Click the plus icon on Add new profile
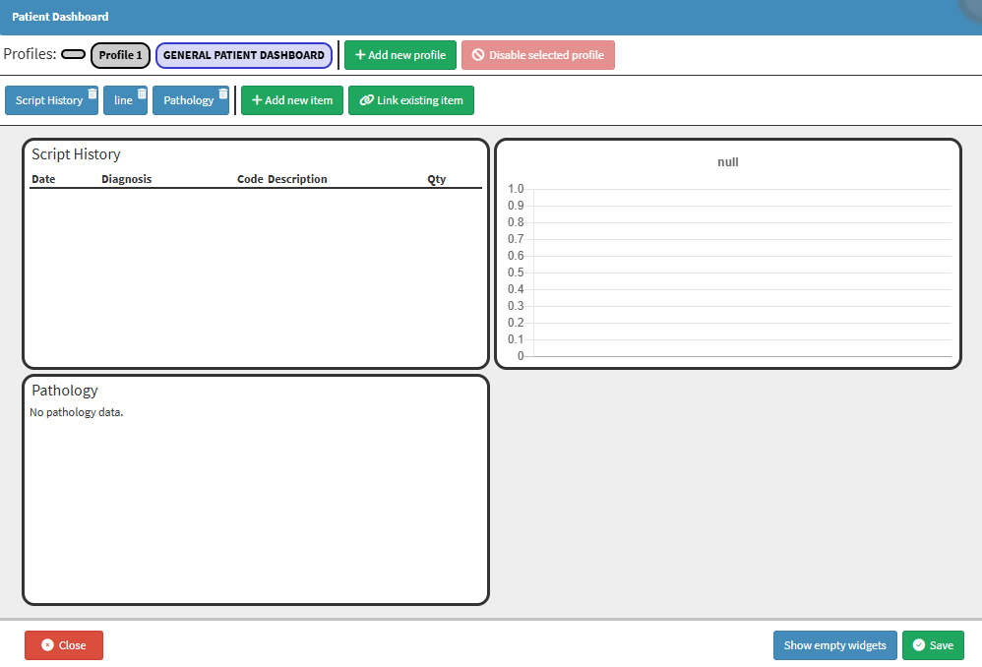 tap(360, 55)
